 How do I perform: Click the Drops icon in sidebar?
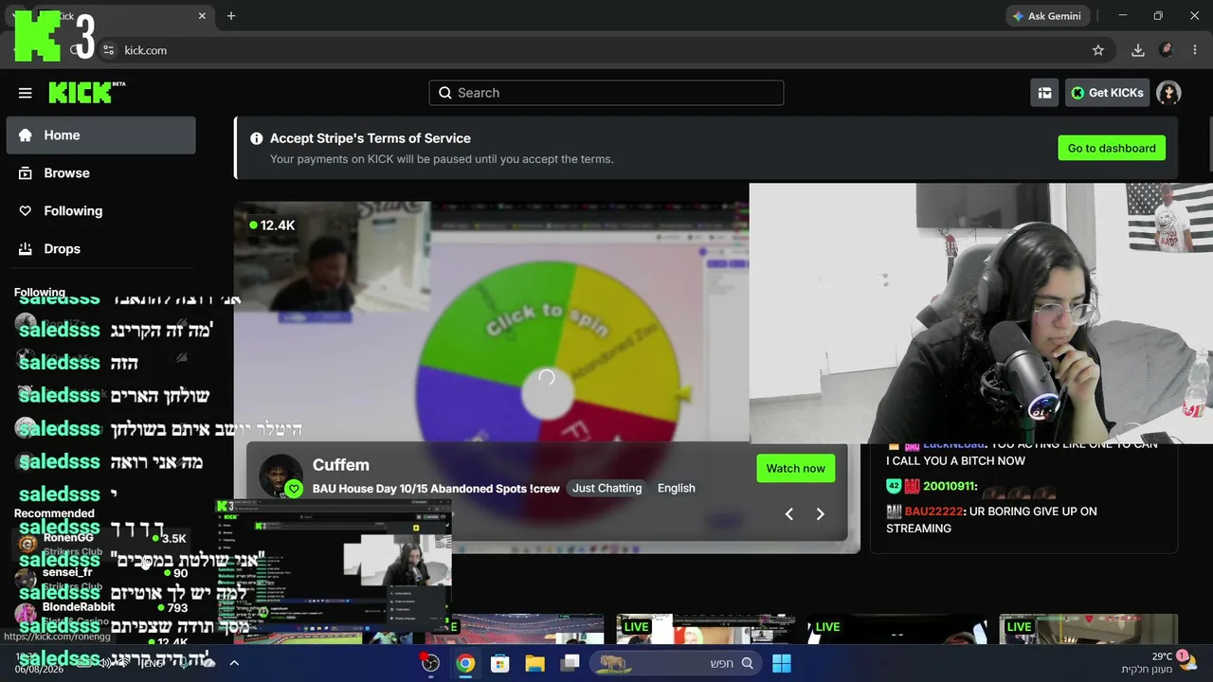pyautogui.click(x=26, y=249)
